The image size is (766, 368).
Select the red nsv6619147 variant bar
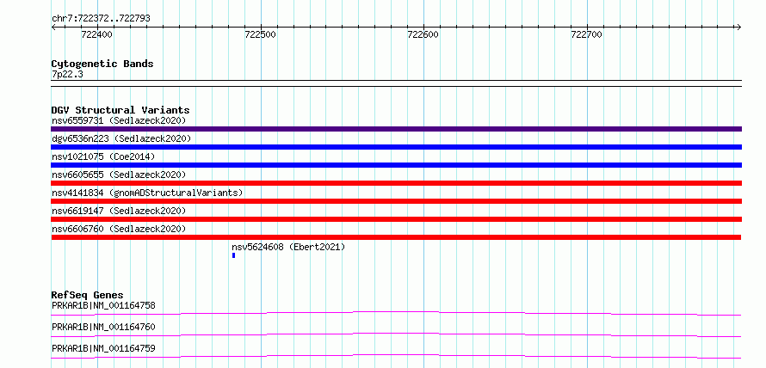click(396, 219)
